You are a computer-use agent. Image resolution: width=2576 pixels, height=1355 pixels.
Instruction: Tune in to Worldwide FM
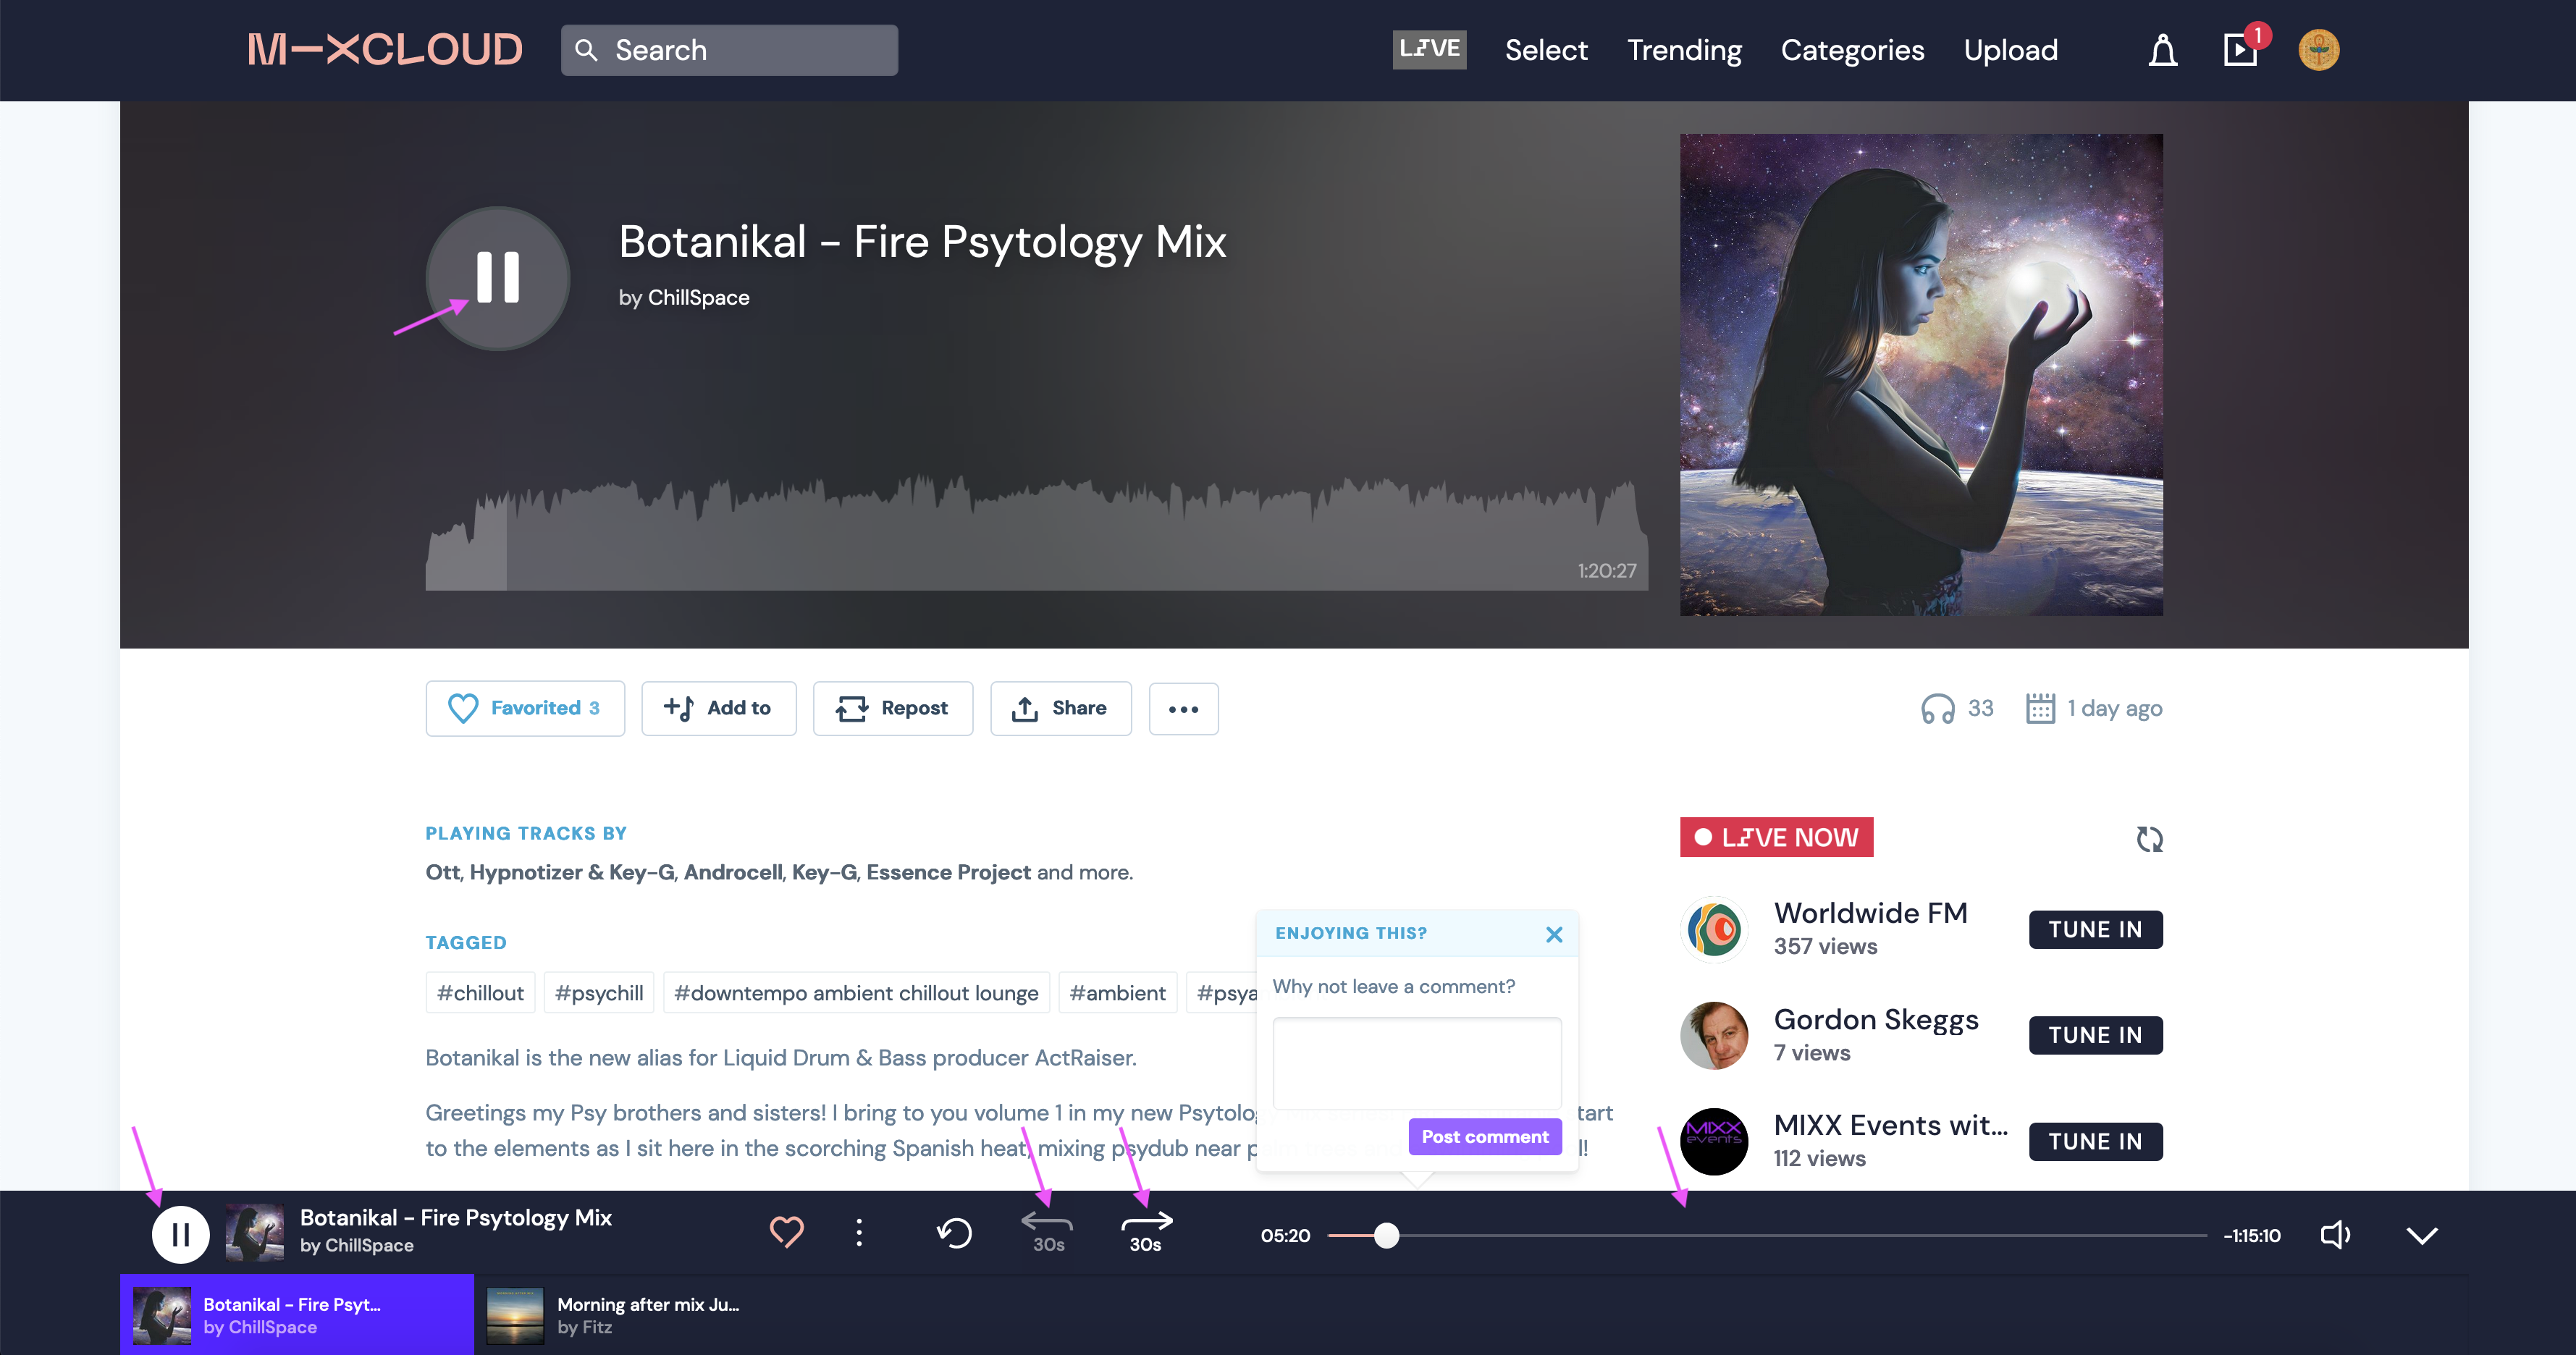click(2095, 929)
